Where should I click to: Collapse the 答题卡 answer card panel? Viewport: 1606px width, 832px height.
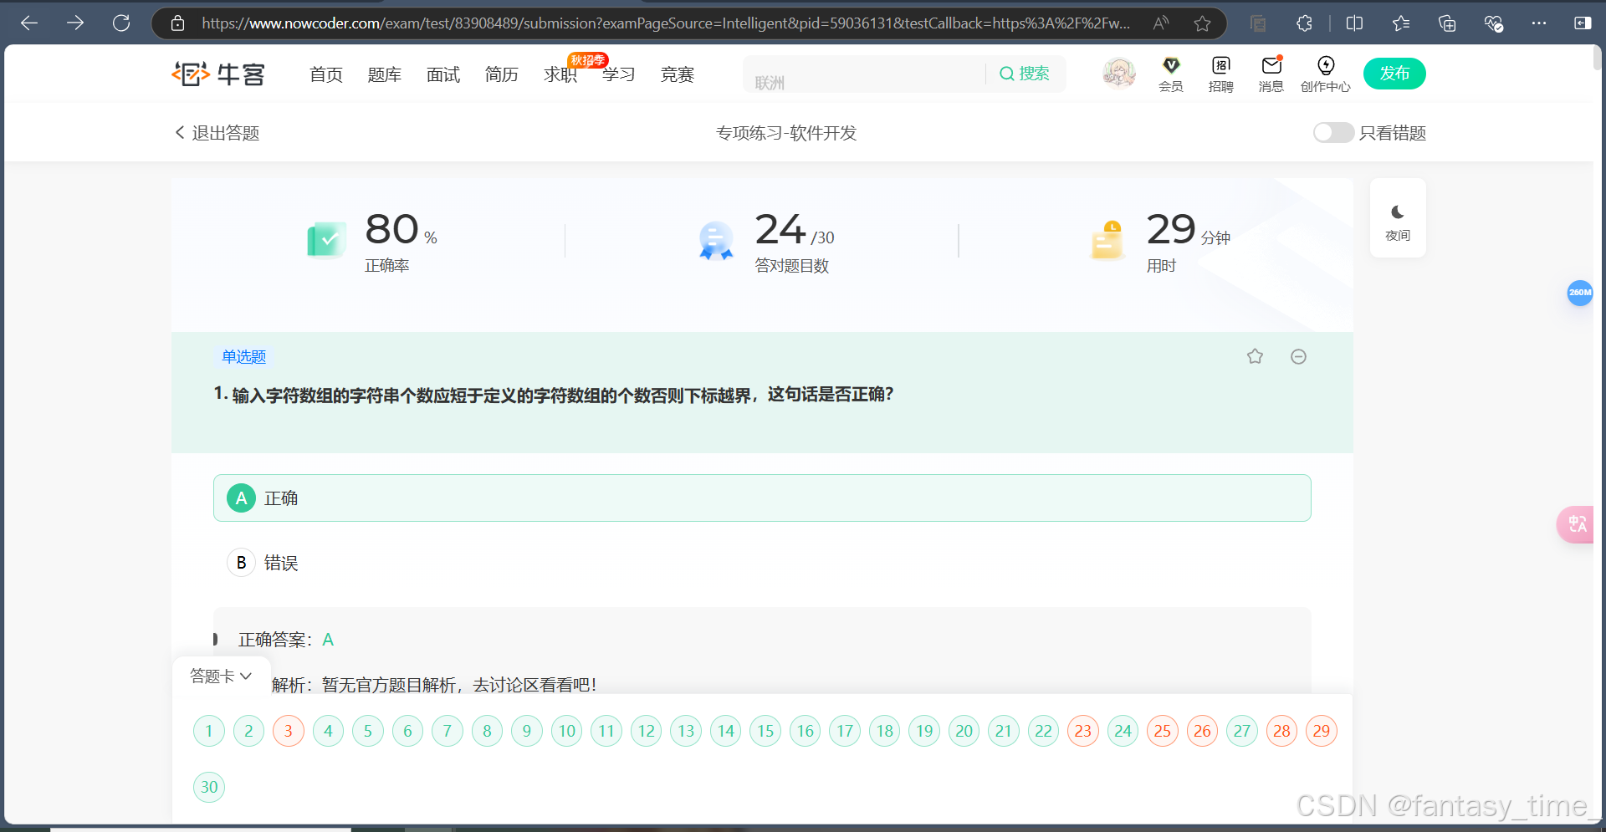tap(220, 676)
